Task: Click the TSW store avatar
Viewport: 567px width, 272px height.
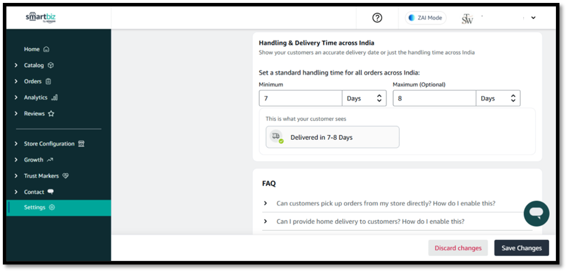Action: tap(467, 18)
